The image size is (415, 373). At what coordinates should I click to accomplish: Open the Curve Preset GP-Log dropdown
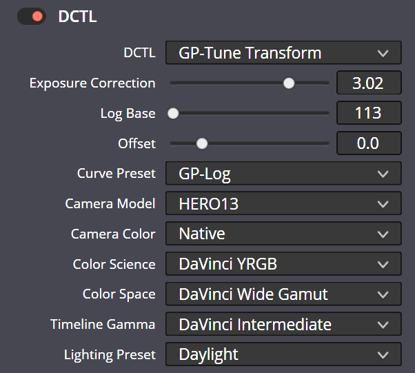coord(283,174)
